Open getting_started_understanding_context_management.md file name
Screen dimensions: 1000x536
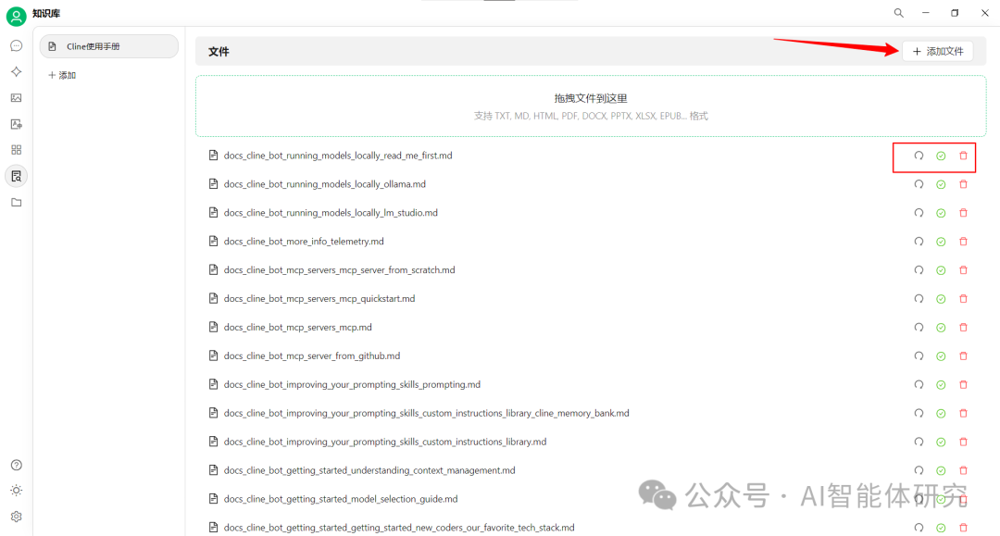click(369, 471)
